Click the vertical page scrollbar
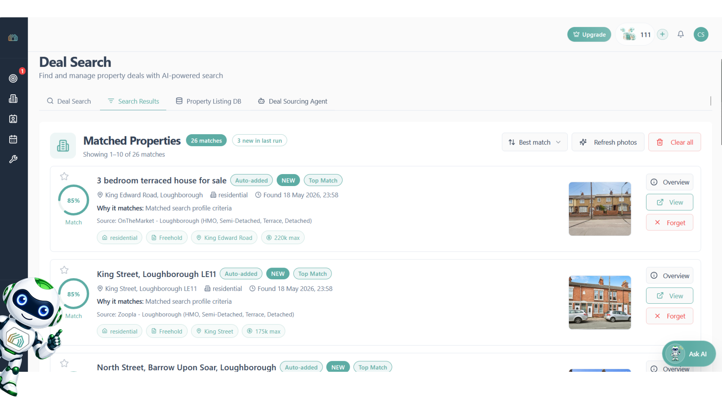 721,101
